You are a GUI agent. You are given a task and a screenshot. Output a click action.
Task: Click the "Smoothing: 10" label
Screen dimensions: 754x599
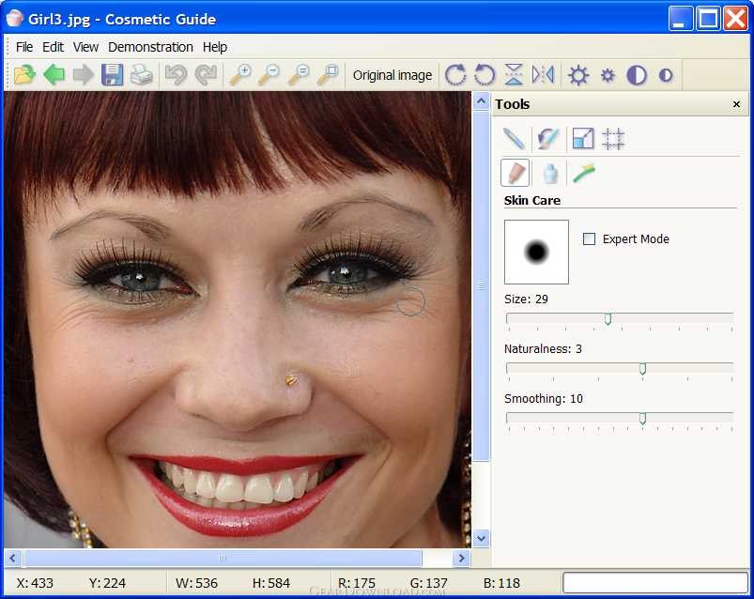click(543, 398)
